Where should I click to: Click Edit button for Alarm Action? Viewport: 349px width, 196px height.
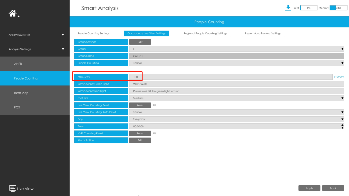coord(140,141)
